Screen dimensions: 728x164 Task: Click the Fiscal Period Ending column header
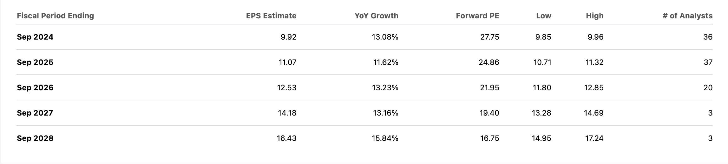point(55,16)
